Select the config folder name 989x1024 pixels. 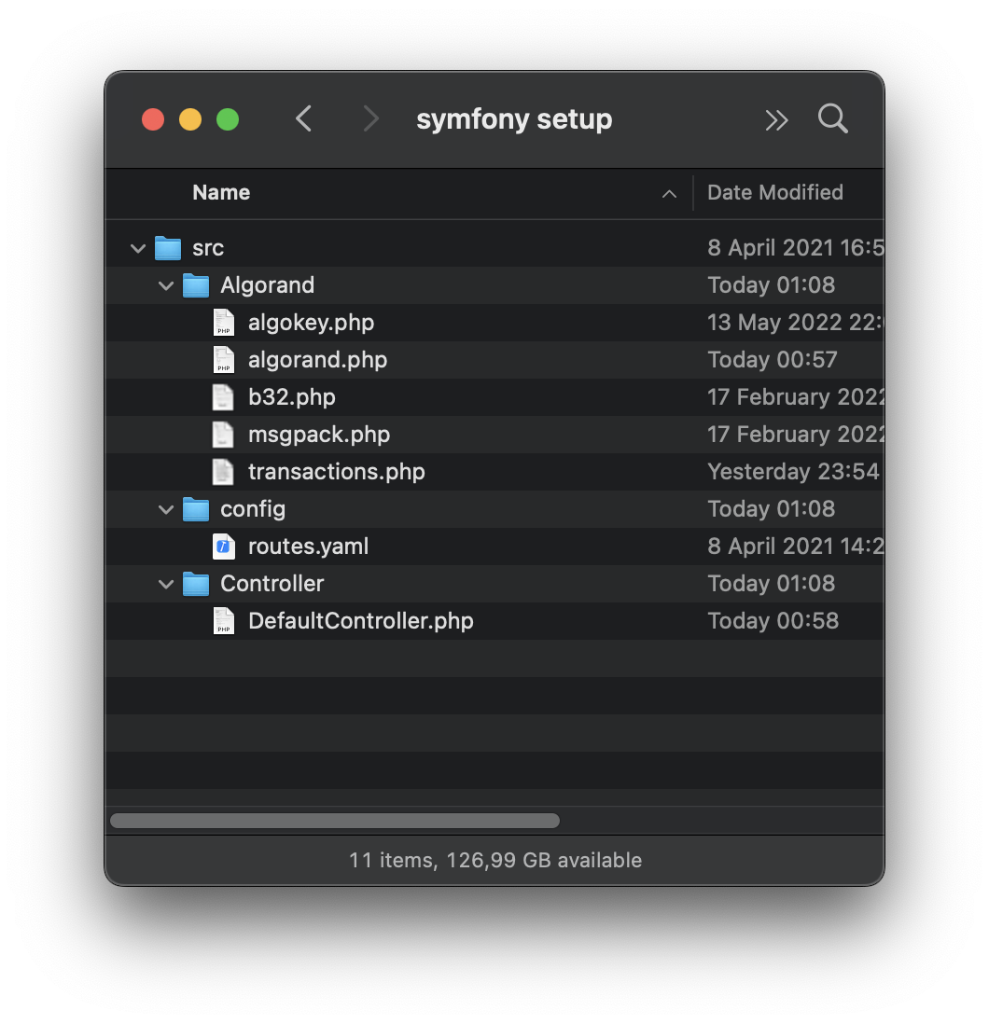click(253, 509)
